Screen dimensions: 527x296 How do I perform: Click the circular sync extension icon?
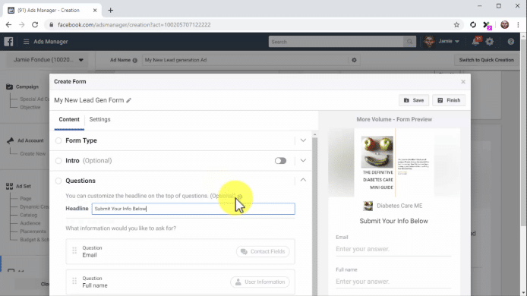[x=473, y=24]
